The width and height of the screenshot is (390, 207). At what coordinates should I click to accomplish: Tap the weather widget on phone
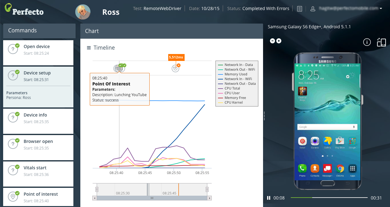click(x=351, y=76)
